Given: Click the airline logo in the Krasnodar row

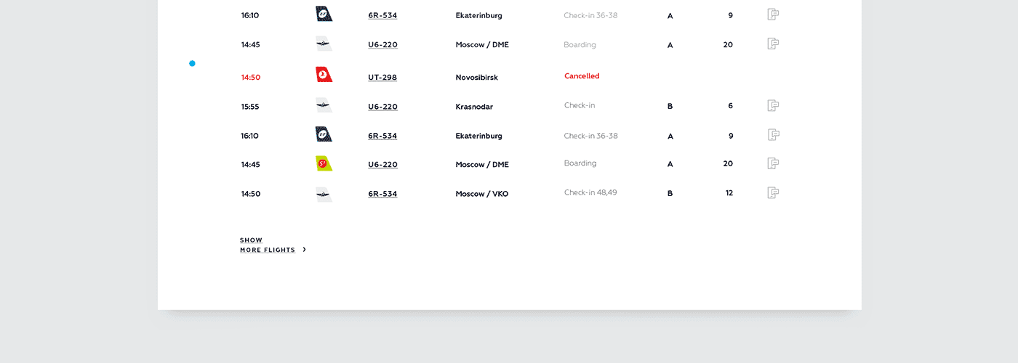Looking at the screenshot, I should [324, 105].
